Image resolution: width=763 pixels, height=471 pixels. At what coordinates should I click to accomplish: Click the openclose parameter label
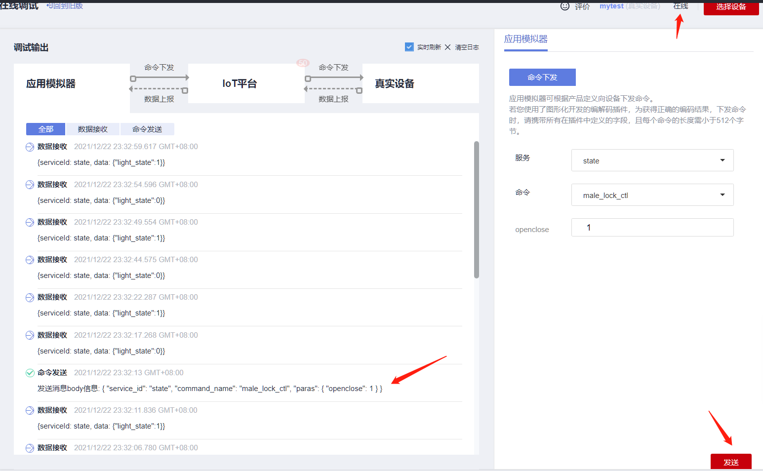click(x=532, y=230)
